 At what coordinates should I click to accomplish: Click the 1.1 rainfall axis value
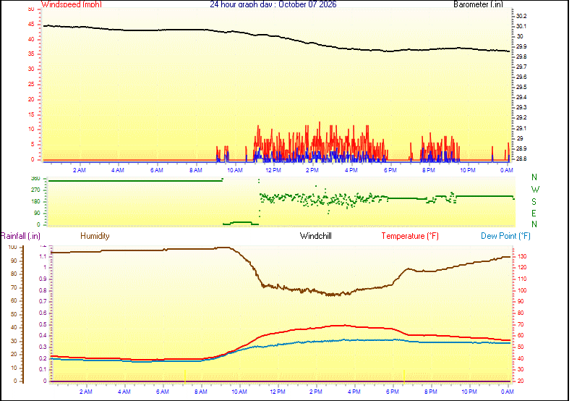point(43,257)
